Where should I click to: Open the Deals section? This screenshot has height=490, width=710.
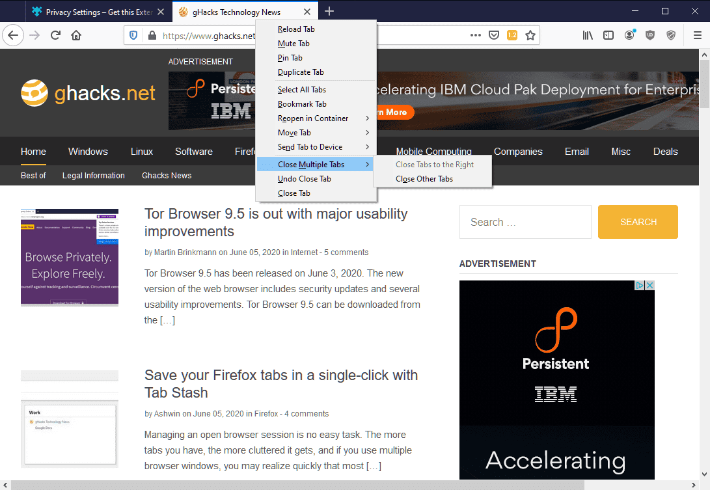665,151
